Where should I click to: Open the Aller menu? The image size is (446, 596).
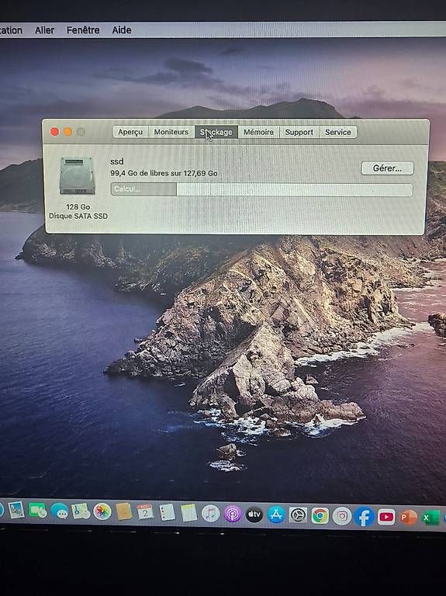coord(44,30)
